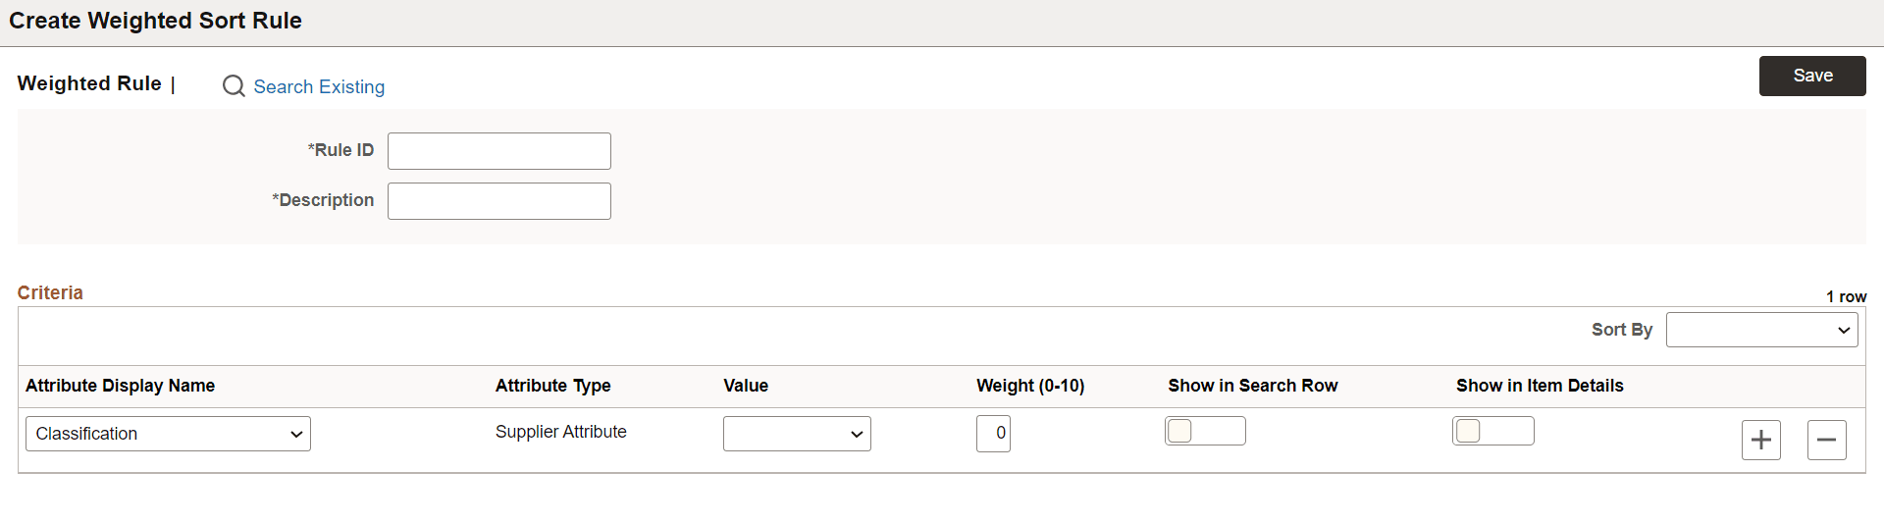Viewport: 1884px width, 524px height.
Task: Save the weighted sort rule
Action: pyautogui.click(x=1811, y=76)
